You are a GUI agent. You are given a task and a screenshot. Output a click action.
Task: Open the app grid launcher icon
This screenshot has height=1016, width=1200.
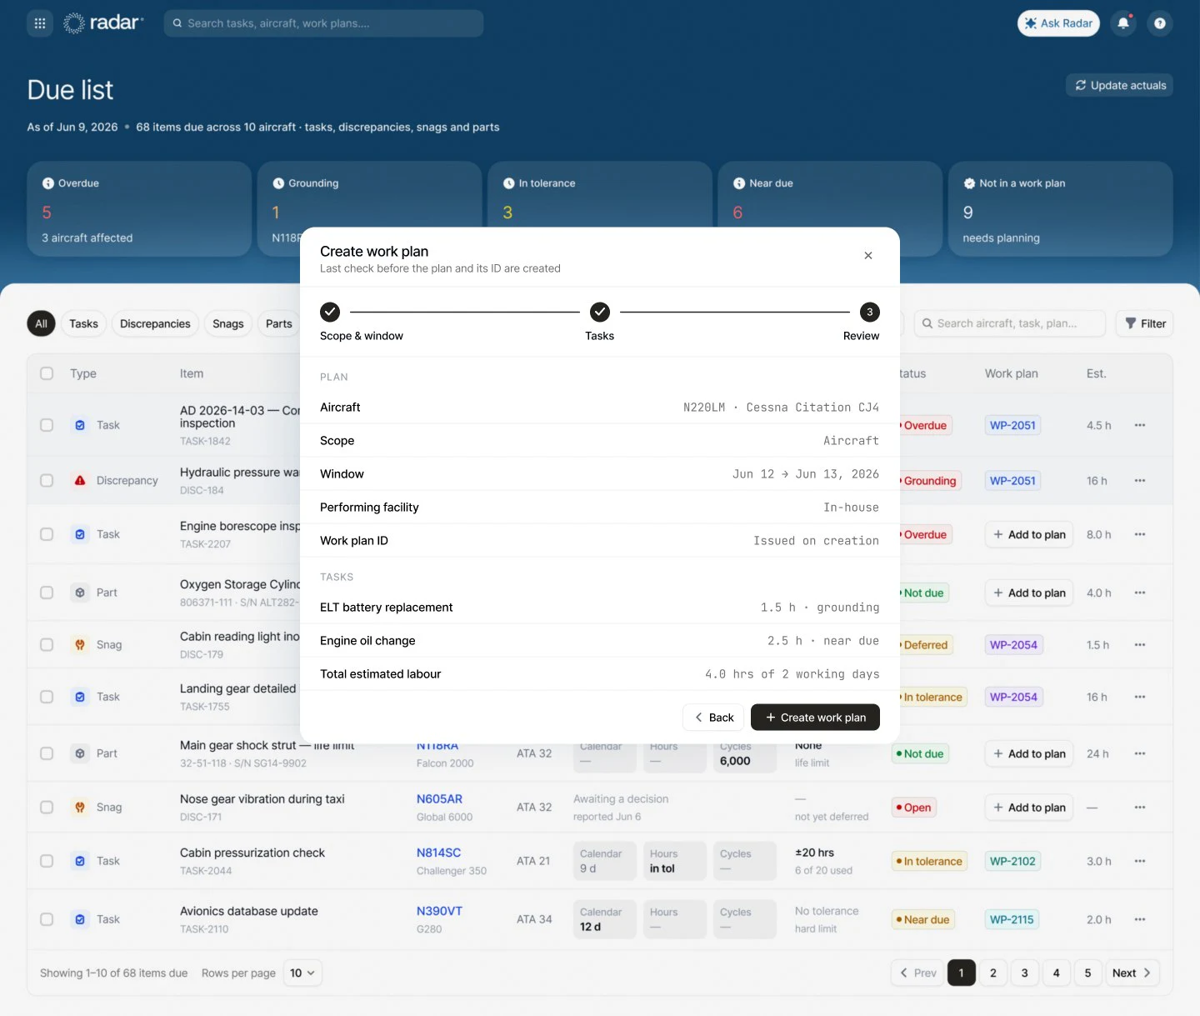pos(40,23)
